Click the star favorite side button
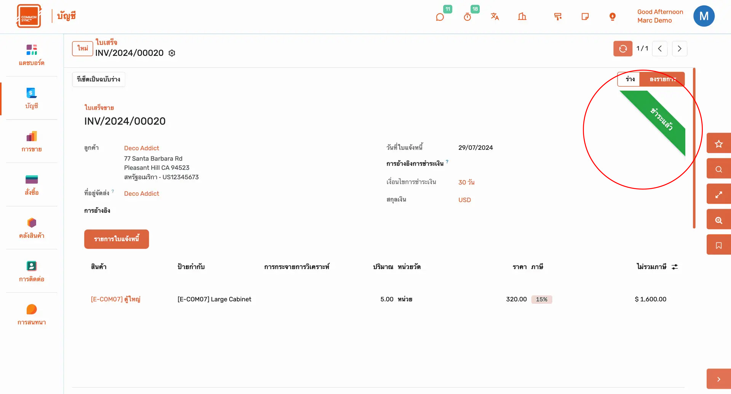This screenshot has width=731, height=394. (718, 144)
